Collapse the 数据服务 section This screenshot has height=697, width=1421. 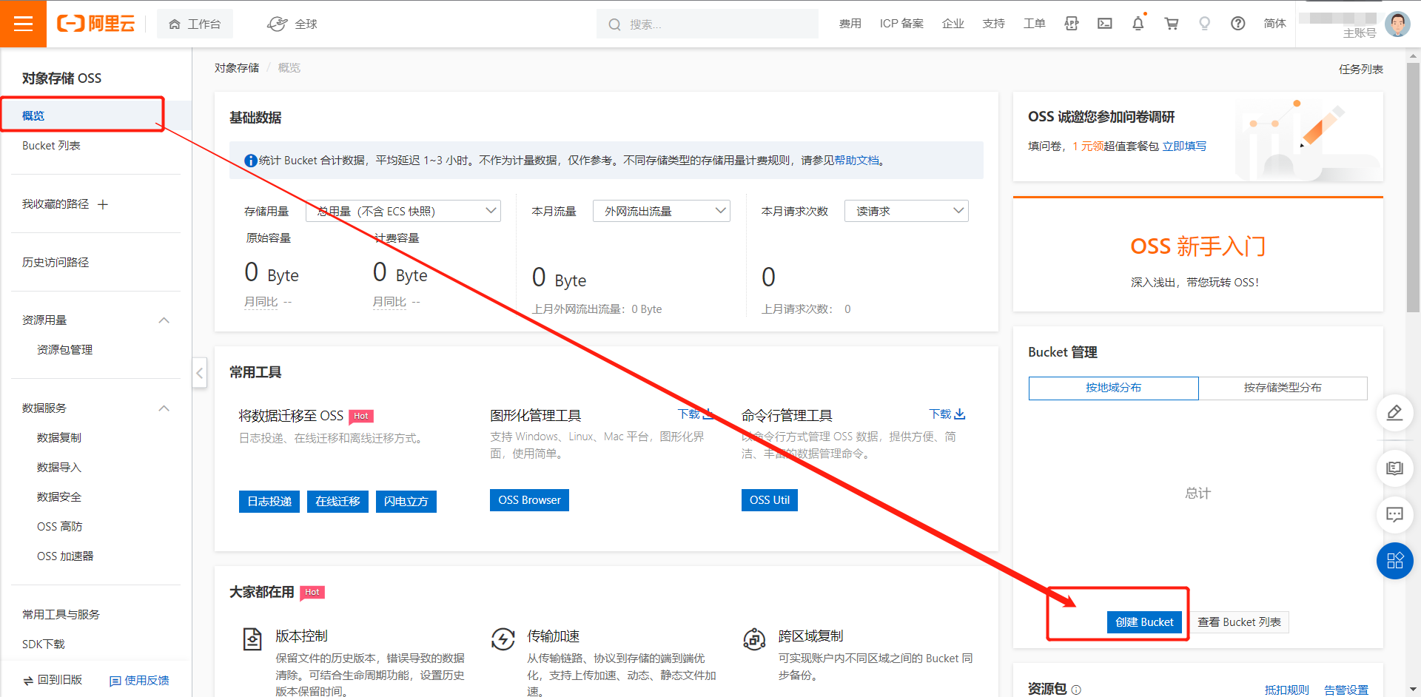(164, 408)
